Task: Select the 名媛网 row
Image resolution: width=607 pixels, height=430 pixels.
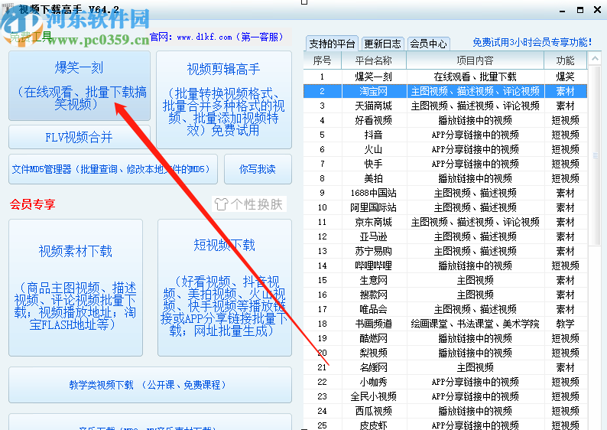Action: click(x=445, y=367)
